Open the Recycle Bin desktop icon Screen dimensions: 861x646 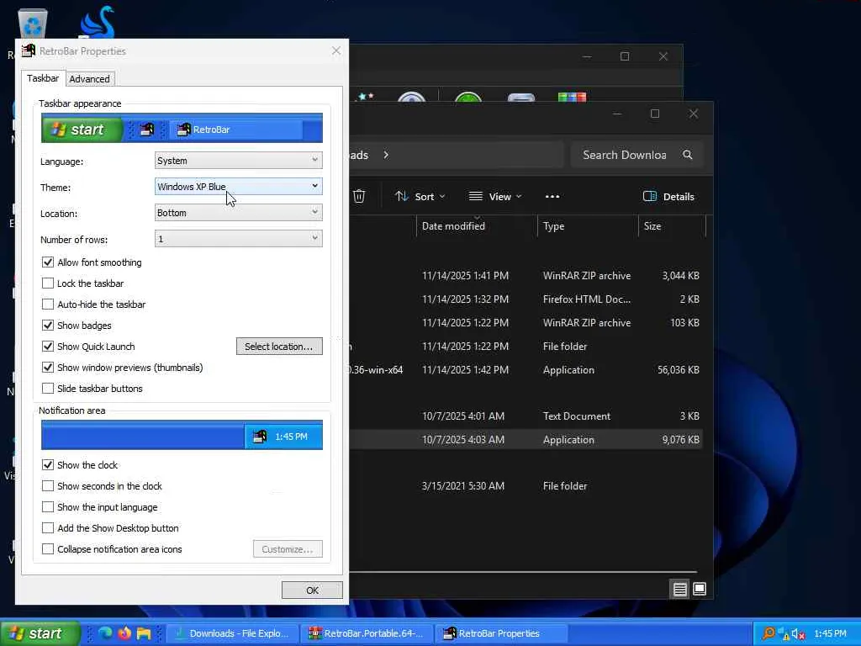pos(33,23)
